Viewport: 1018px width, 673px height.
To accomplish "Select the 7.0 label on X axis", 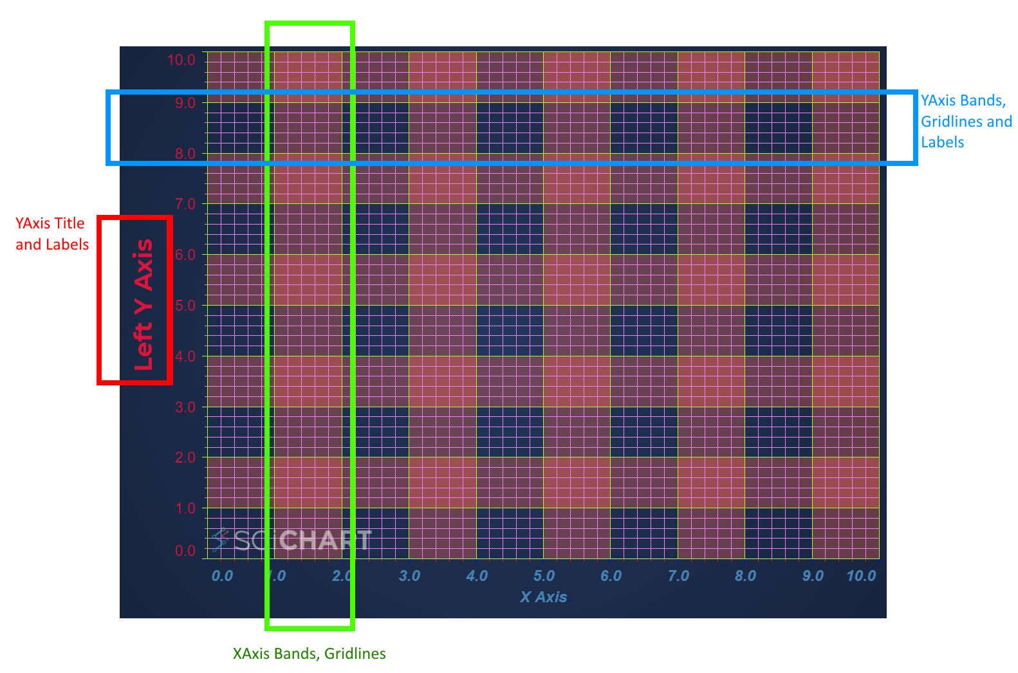I will tap(678, 576).
